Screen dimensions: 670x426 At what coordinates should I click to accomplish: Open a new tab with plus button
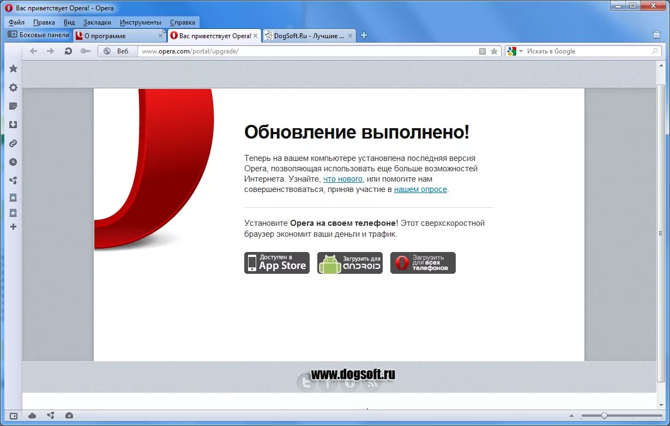tap(364, 35)
